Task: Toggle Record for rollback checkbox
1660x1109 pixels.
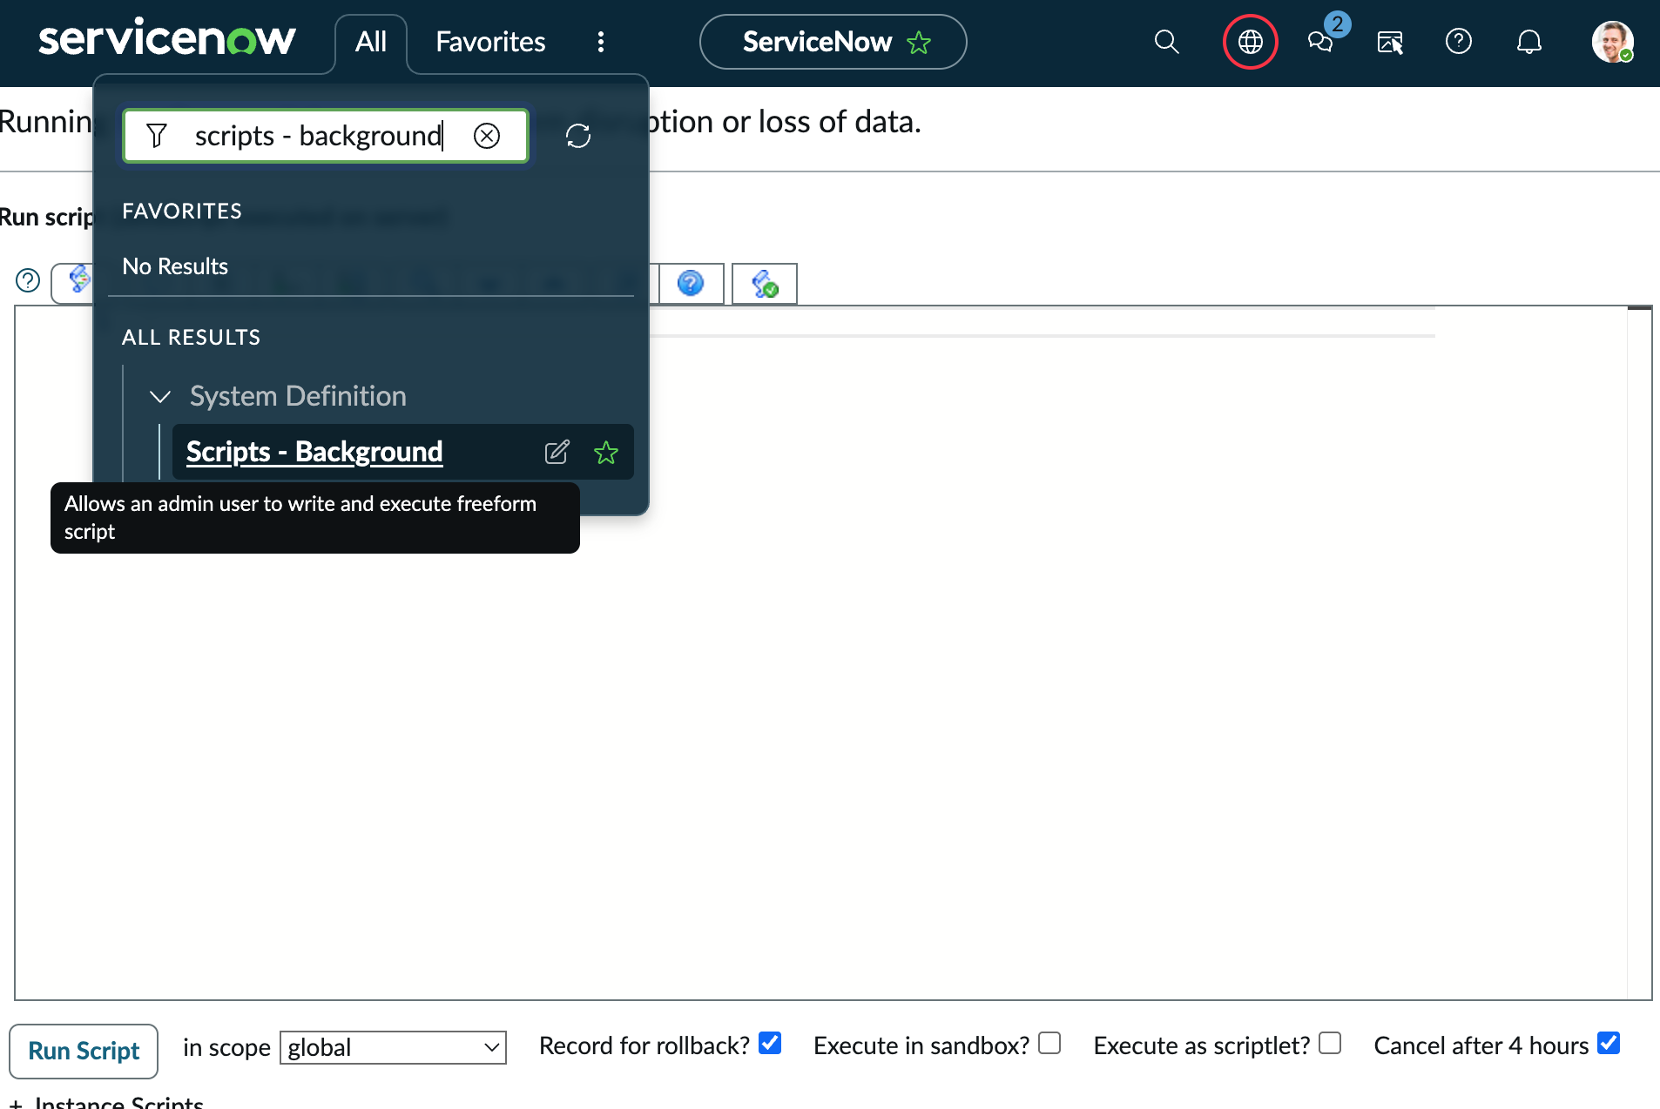Action: pyautogui.click(x=770, y=1043)
